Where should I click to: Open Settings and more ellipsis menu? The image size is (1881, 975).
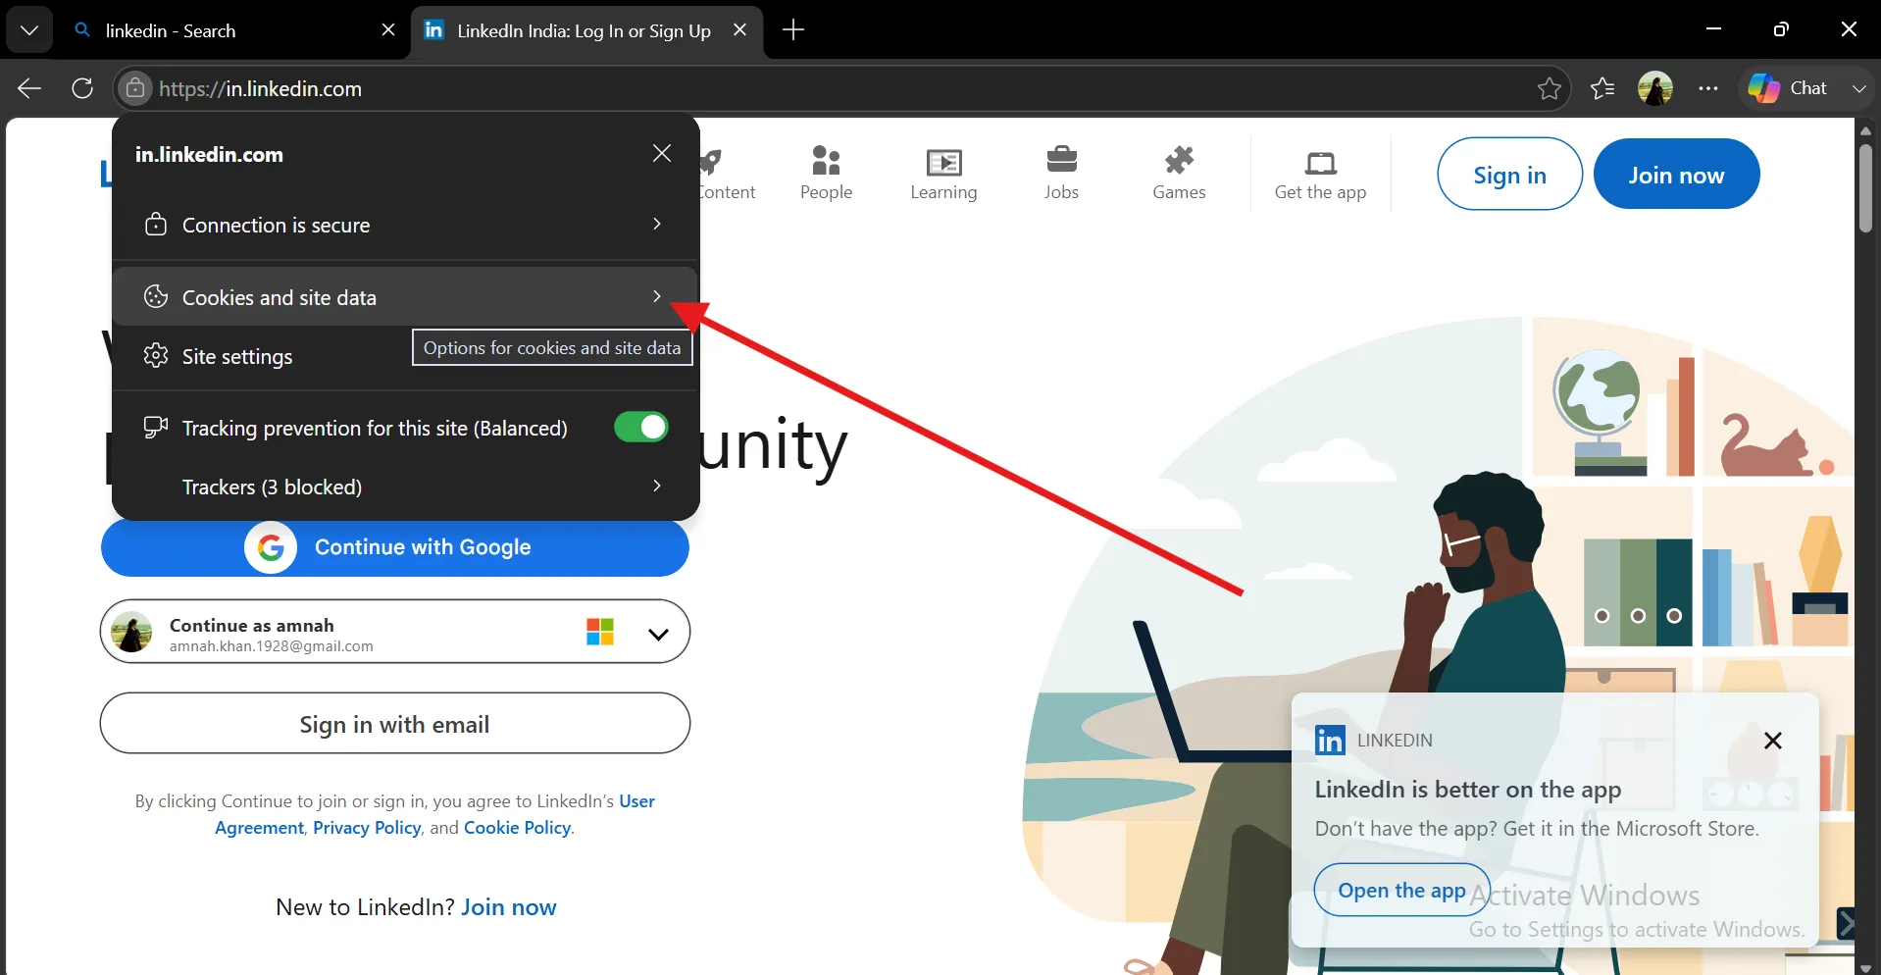(1708, 88)
